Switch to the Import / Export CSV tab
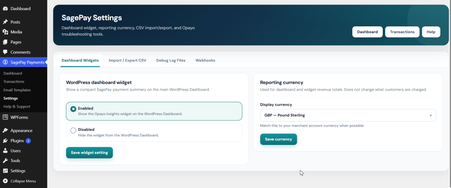The image size is (451, 188). tap(127, 61)
